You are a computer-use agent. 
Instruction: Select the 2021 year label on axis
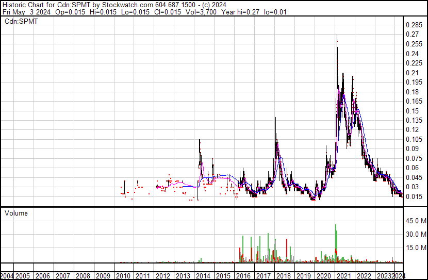343,276
